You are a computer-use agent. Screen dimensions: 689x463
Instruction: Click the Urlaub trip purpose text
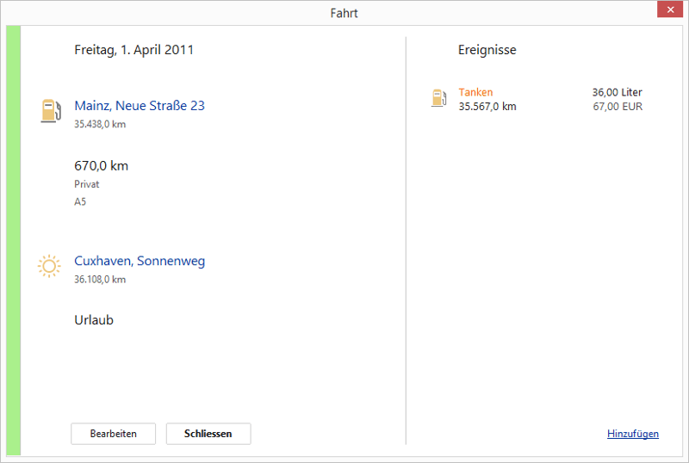[94, 320]
